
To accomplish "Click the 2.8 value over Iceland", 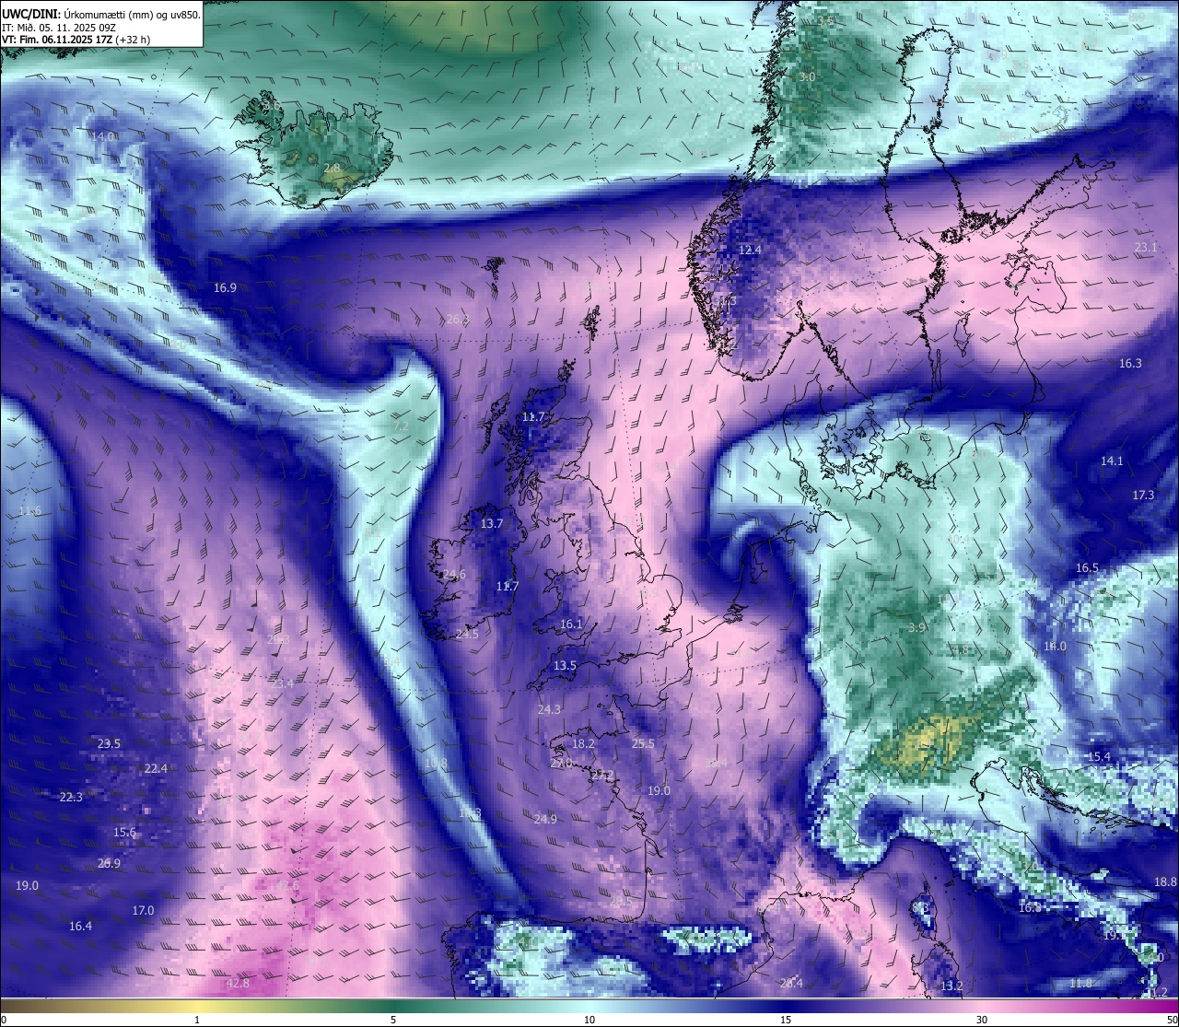I will (333, 169).
